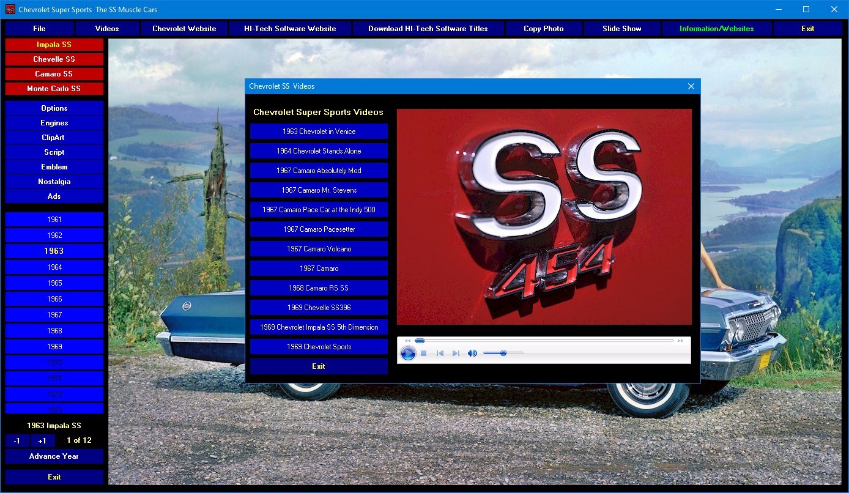
Task: Click Download HI-Tech Software Titles
Action: coord(428,29)
